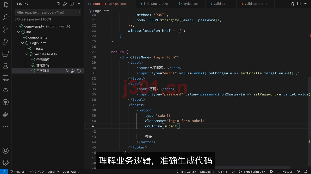311x174 pixels.
Task: Open changes compare icon in editor toolbar
Action: click(x=292, y=4)
